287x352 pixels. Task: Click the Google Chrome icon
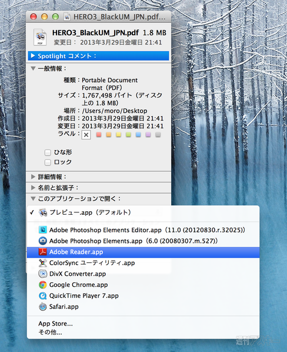tap(43, 285)
